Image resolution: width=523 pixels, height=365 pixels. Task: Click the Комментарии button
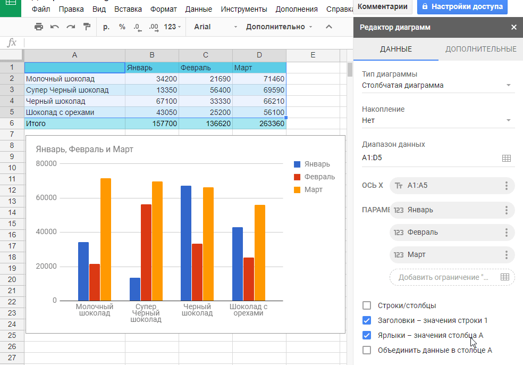tap(383, 6)
